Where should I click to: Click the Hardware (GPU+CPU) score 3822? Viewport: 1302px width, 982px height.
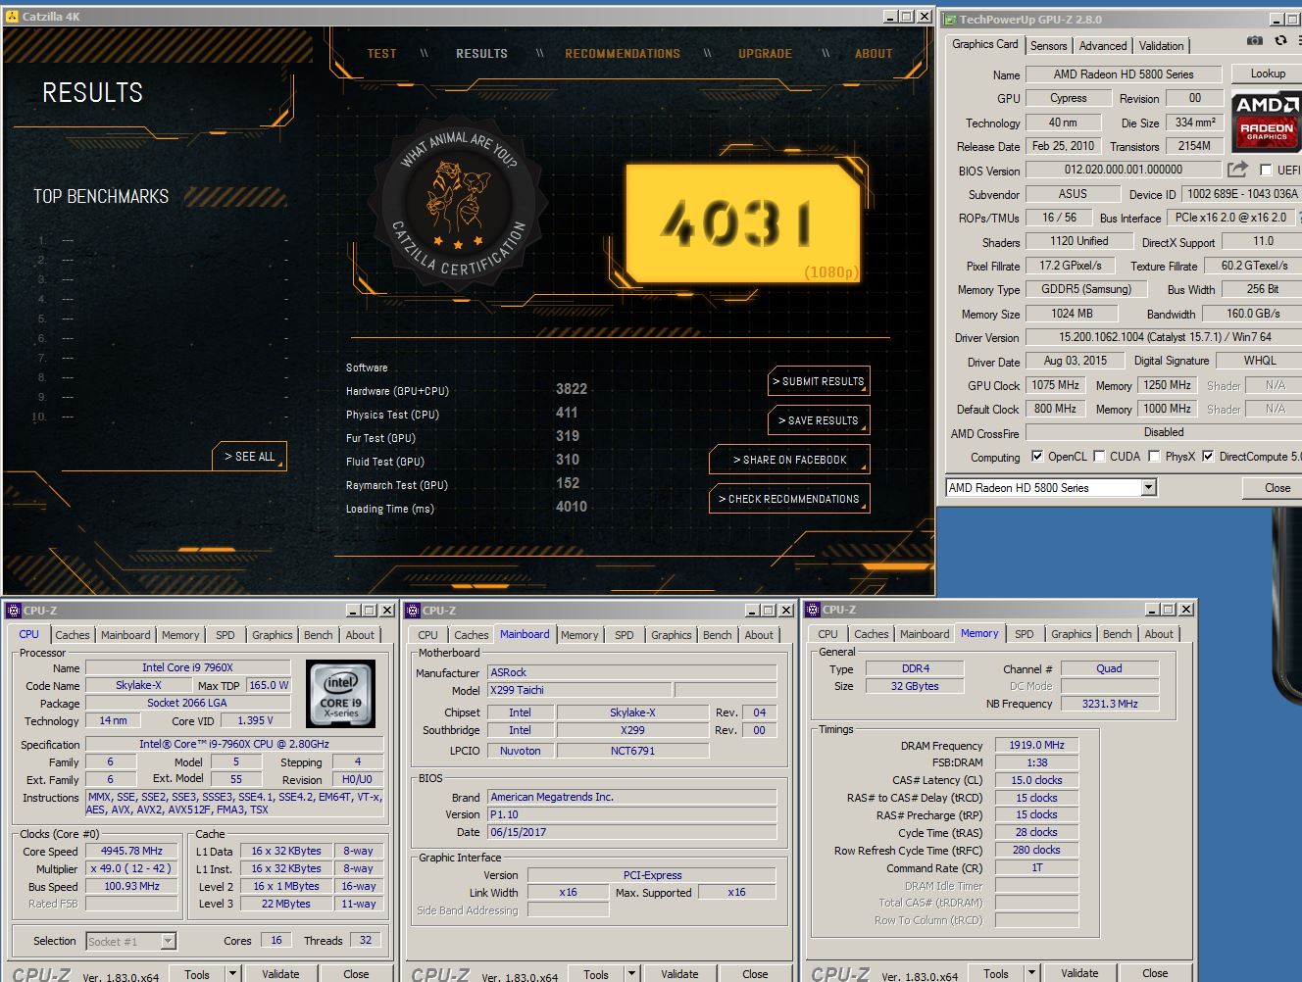click(x=572, y=389)
